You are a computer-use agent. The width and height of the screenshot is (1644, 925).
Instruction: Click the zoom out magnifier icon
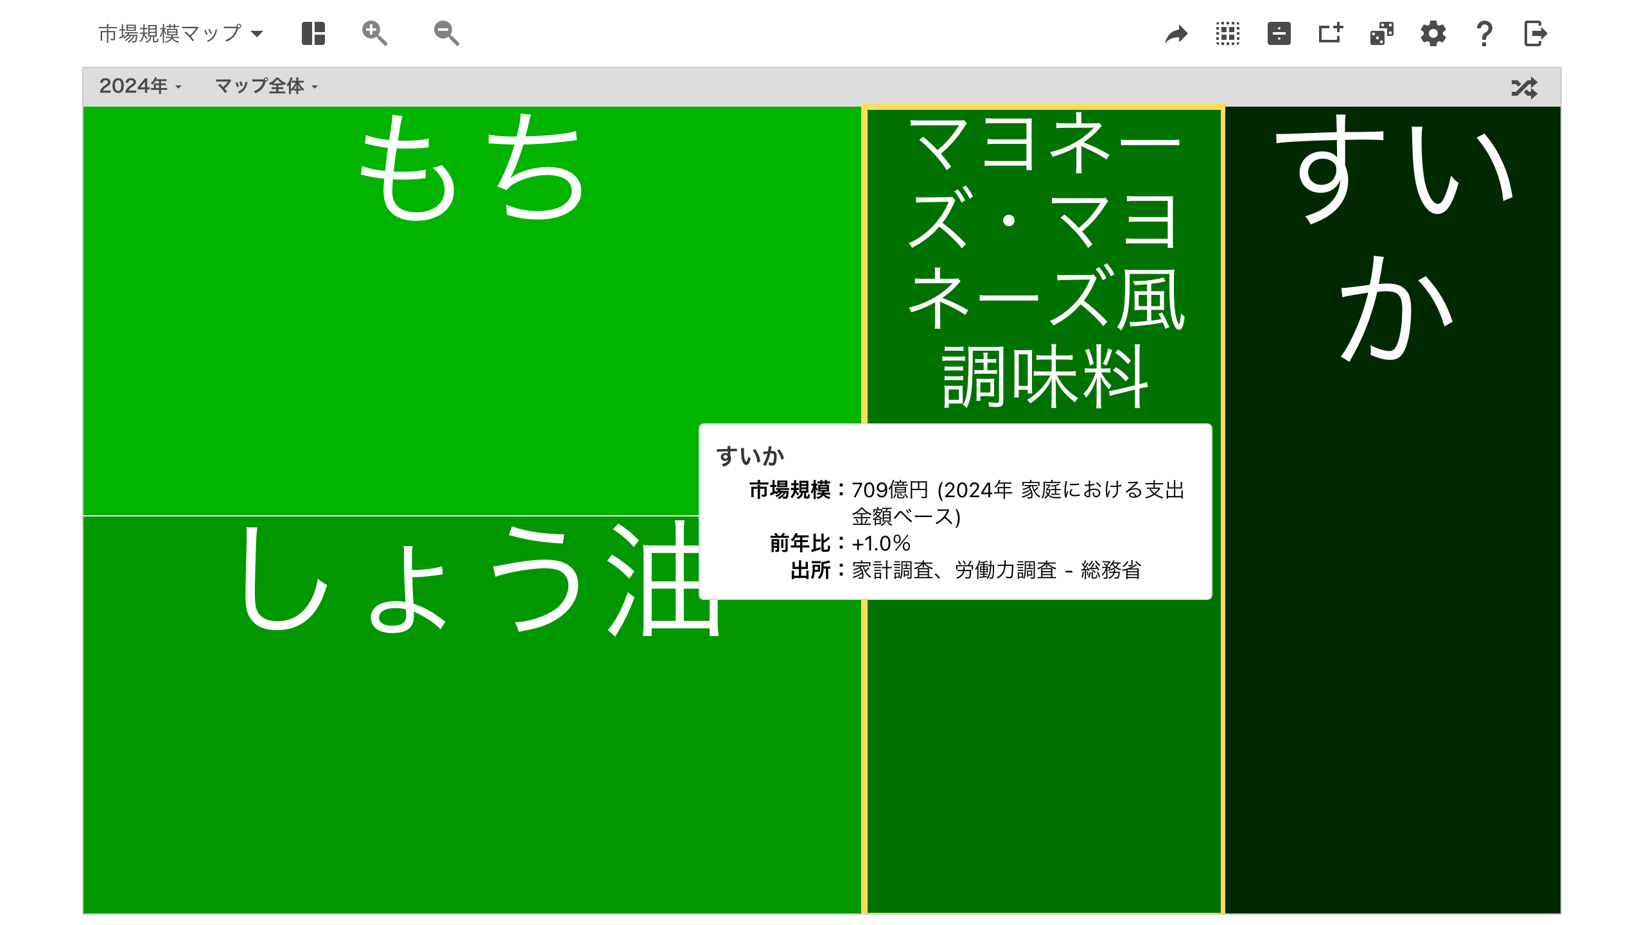(446, 33)
